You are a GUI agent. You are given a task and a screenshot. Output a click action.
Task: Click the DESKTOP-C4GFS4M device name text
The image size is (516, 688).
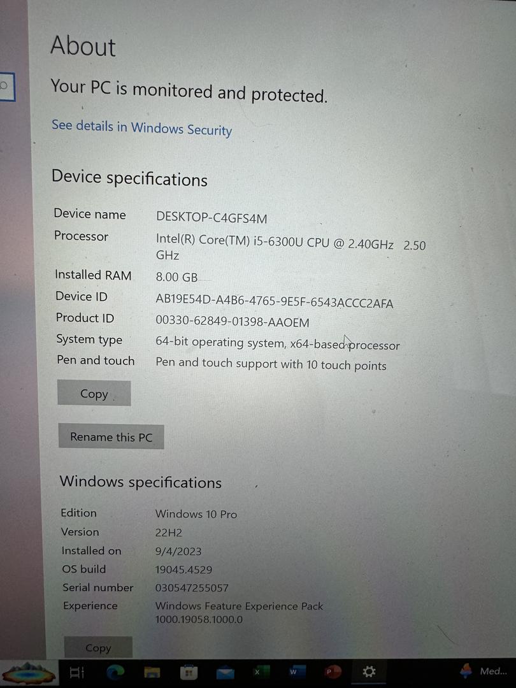211,218
